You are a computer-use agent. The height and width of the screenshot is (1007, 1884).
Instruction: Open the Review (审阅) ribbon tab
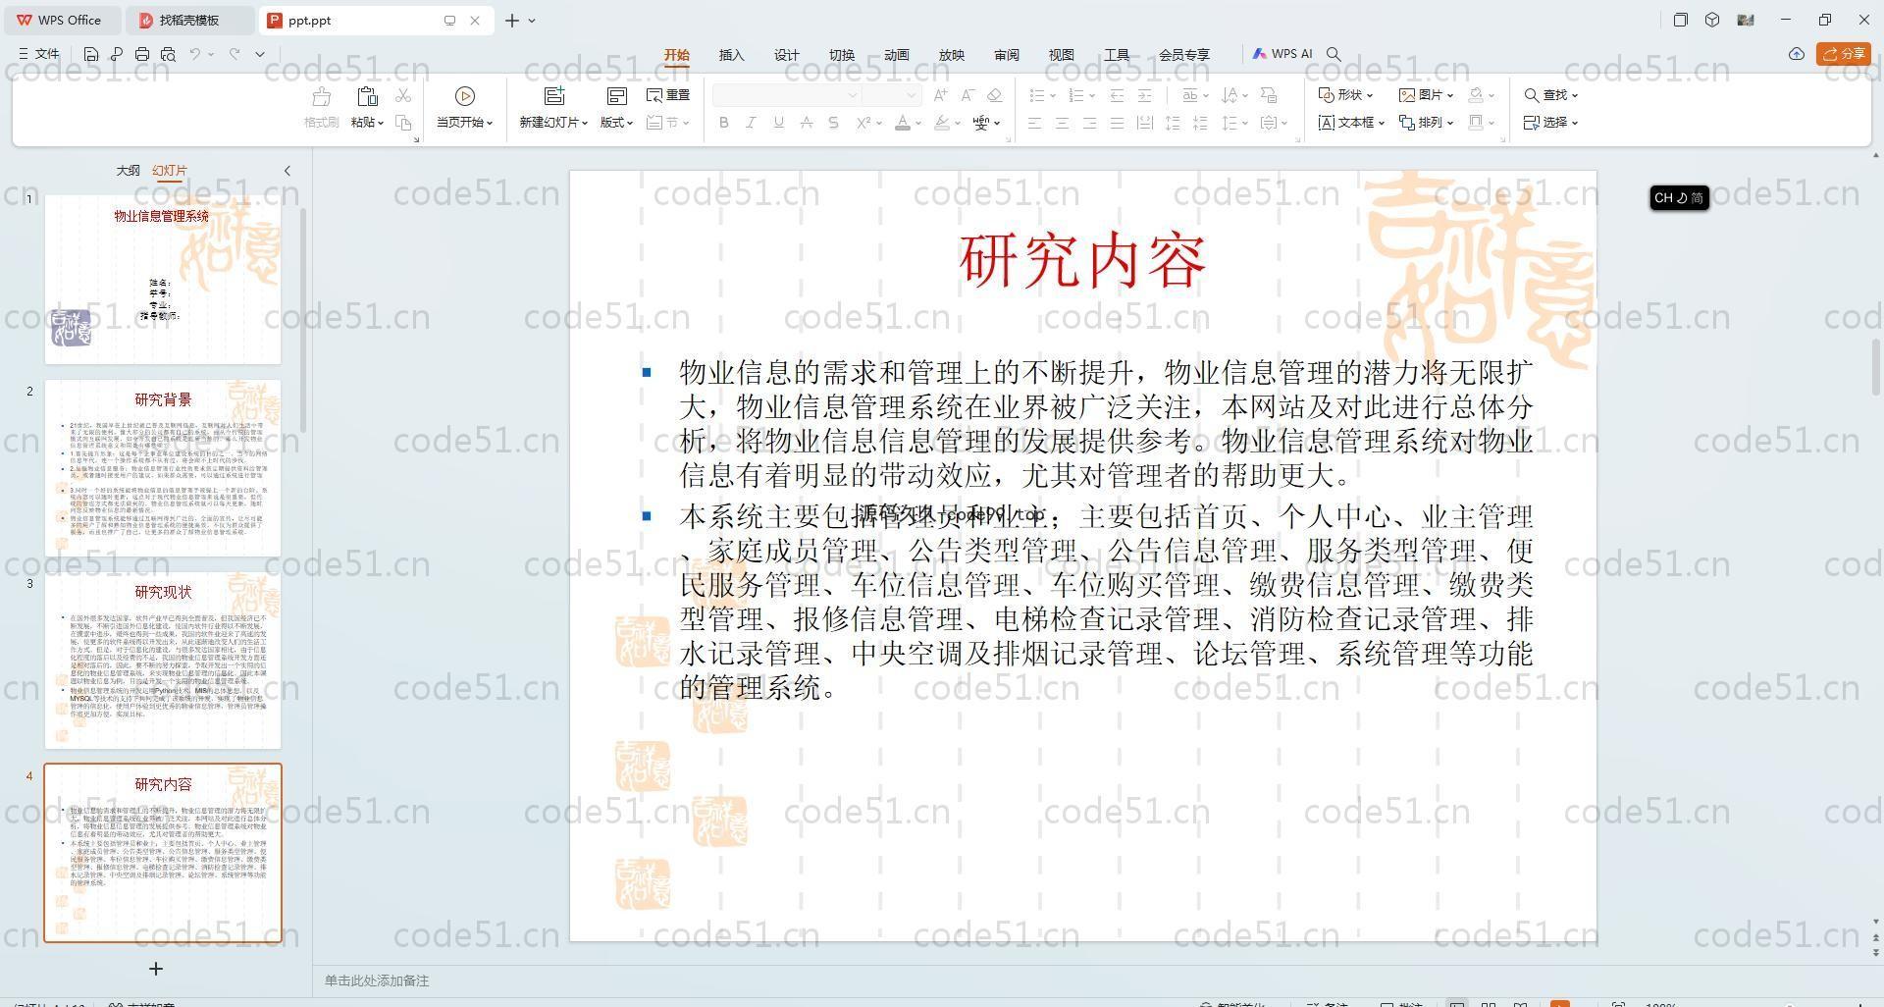coord(1007,55)
